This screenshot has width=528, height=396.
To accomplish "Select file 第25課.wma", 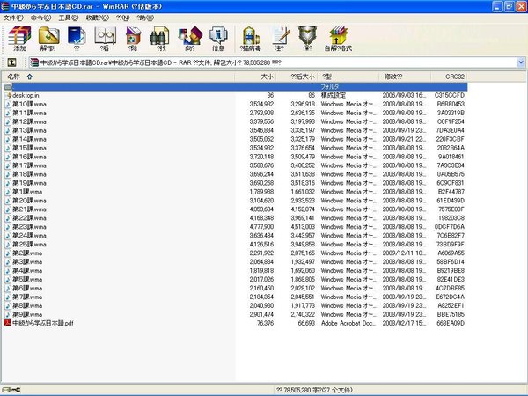I will (29, 244).
